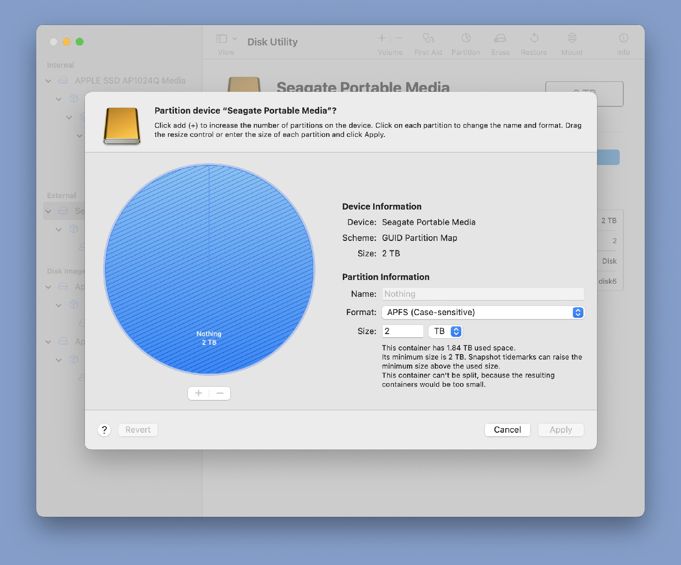Click the Erase toolbar icon
The height and width of the screenshot is (565, 681).
click(x=500, y=38)
